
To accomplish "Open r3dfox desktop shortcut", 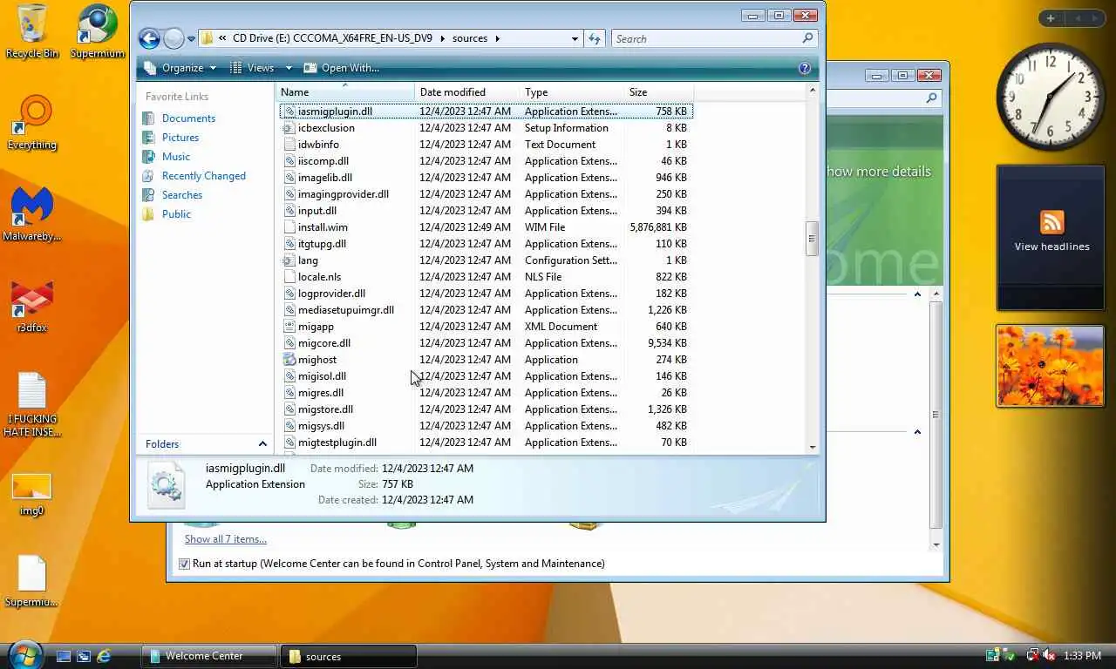I will (x=32, y=306).
